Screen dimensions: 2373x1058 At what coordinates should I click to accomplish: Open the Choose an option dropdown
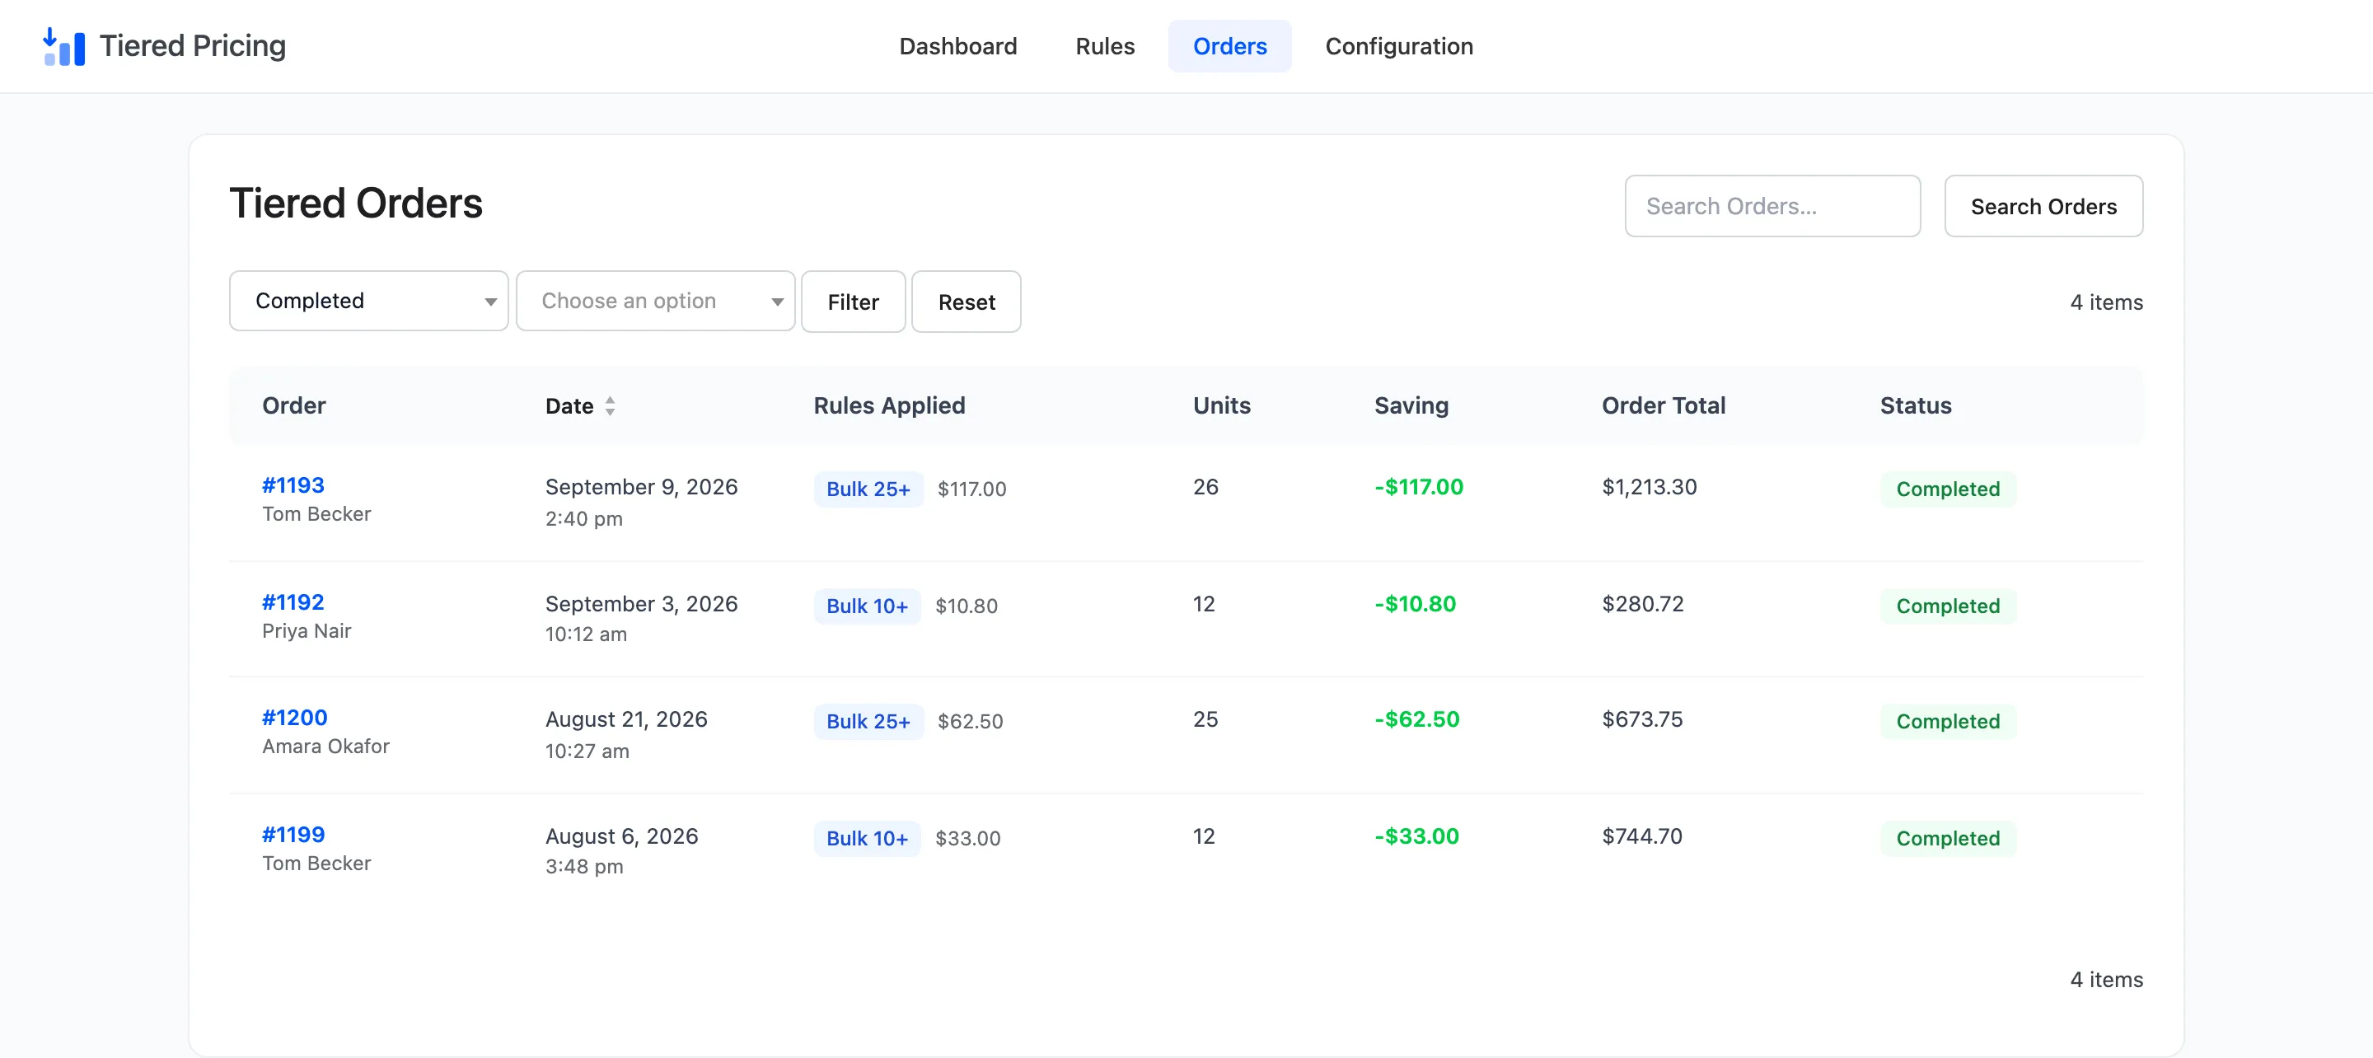point(655,301)
